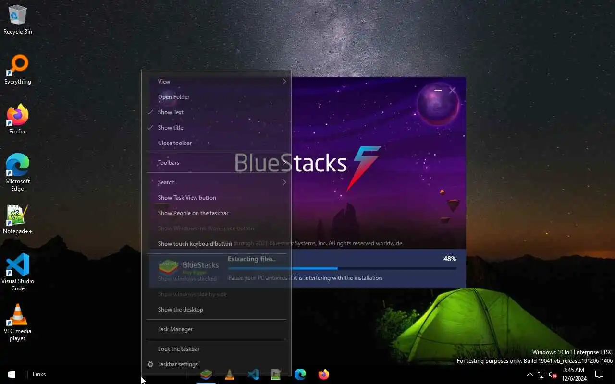
Task: Launch Microsoft Edge from the taskbar
Action: [300, 374]
